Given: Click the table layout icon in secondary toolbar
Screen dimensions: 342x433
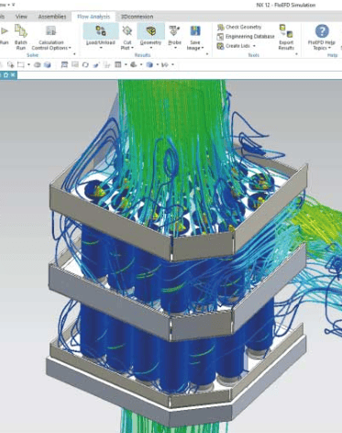Looking at the screenshot, I should (x=118, y=65).
